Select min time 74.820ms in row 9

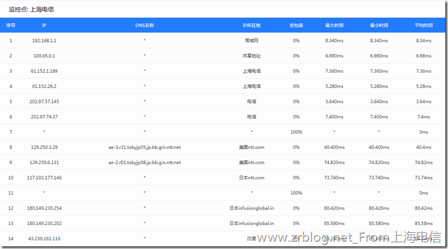pos(379,163)
